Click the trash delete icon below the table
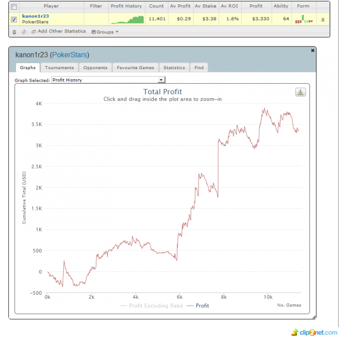Viewport: 339px width, 337px height. pyautogui.click(x=14, y=32)
